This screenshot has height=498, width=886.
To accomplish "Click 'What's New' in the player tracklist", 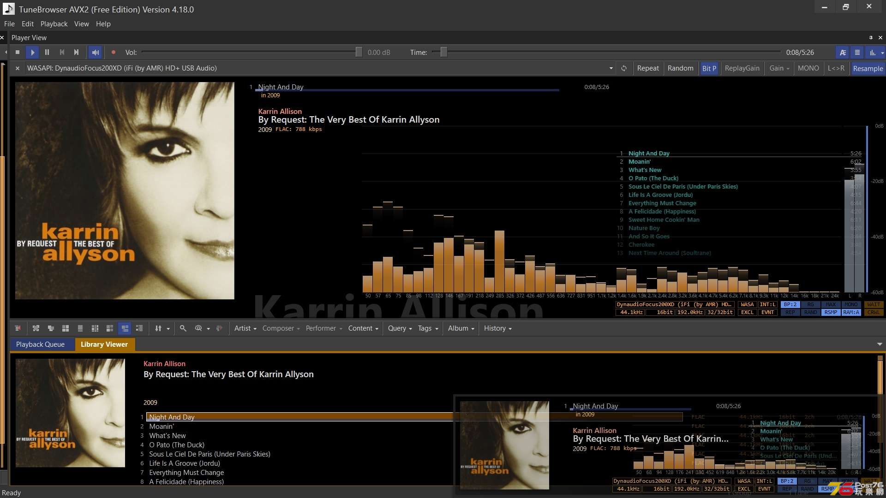I will coord(645,170).
